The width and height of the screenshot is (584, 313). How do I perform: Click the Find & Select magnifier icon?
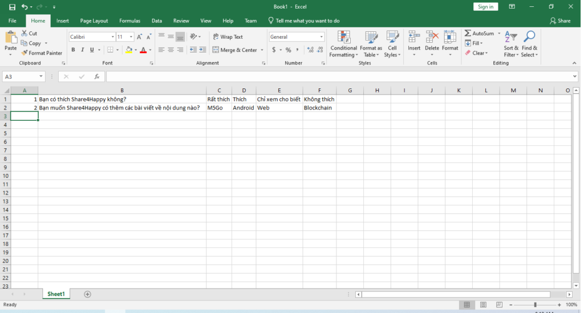click(529, 38)
